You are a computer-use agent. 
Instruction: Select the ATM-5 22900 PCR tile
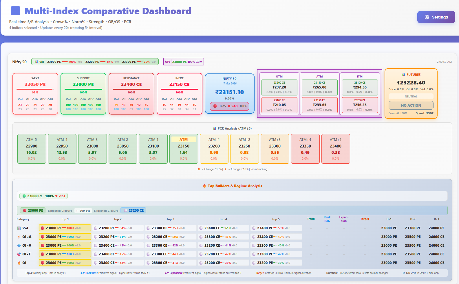tap(32, 149)
